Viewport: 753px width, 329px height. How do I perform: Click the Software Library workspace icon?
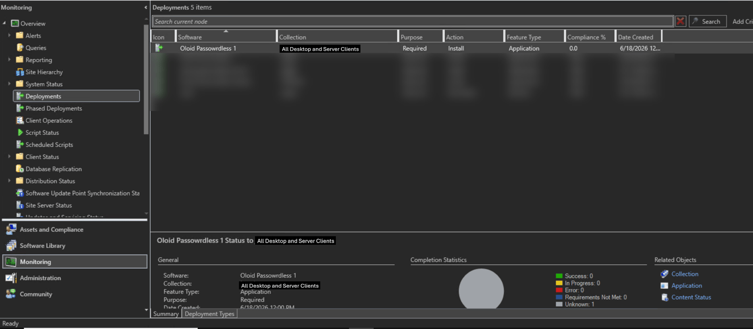point(11,246)
